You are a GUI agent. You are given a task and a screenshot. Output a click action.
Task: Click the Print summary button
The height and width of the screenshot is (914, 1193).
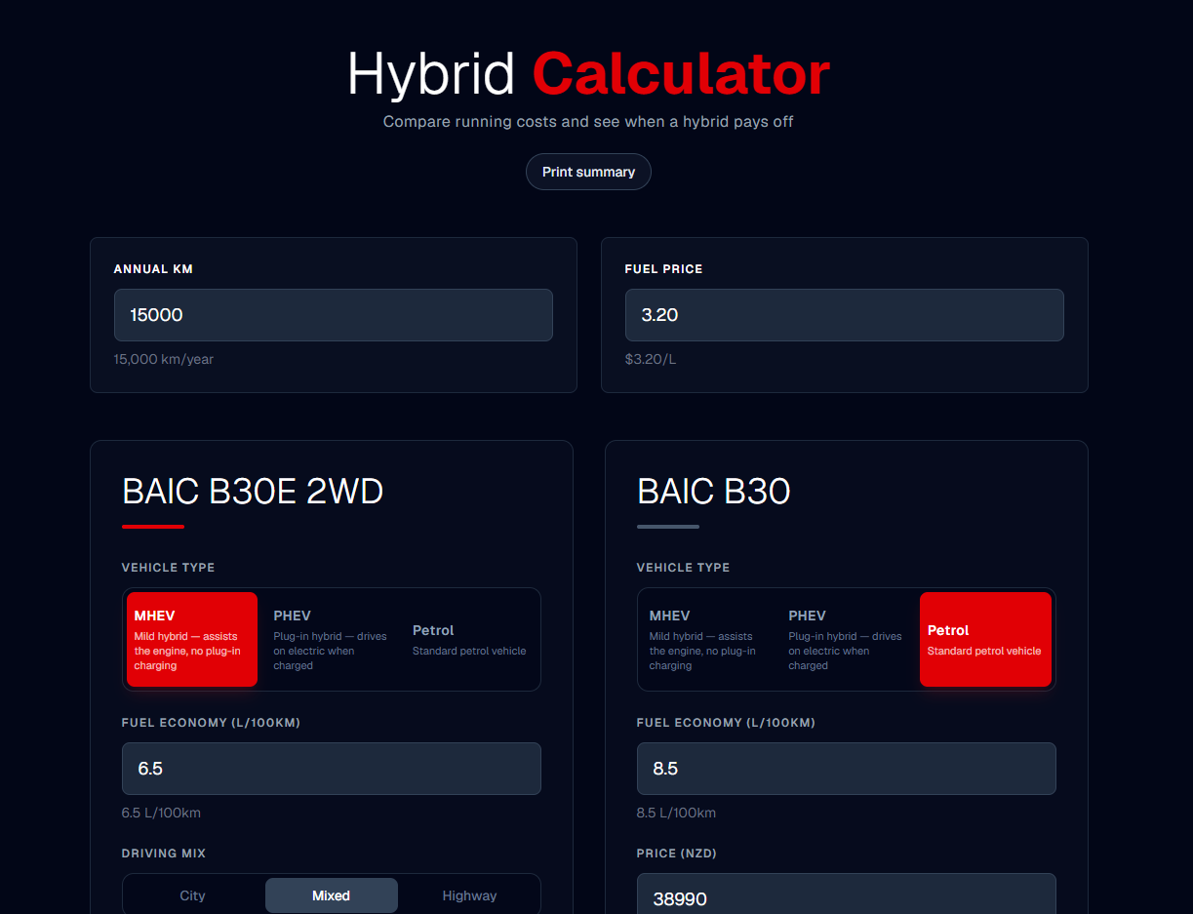pyautogui.click(x=588, y=172)
